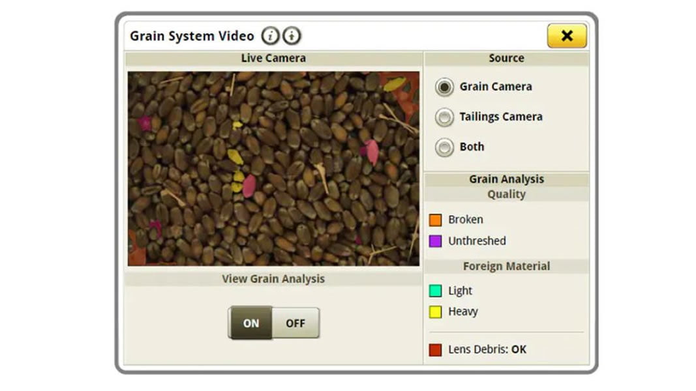Click the red Lens Debris swatch

435,350
